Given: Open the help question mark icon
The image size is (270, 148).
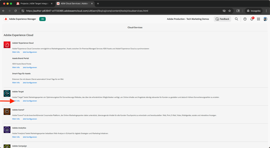Looking at the screenshot, I should click(245, 19).
